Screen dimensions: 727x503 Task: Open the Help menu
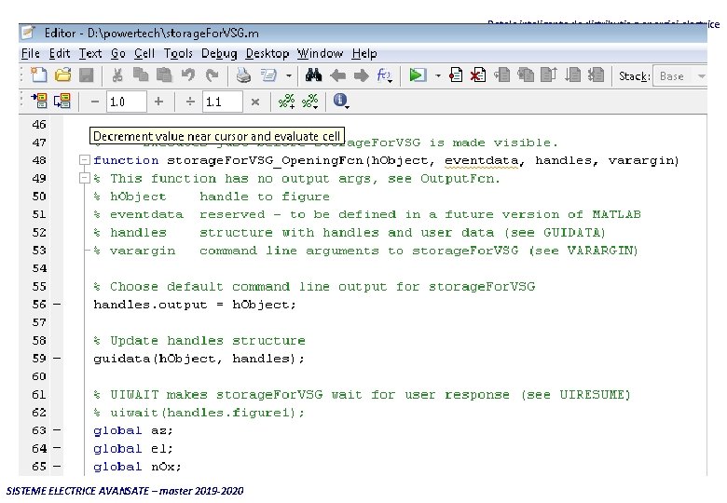[x=364, y=54]
